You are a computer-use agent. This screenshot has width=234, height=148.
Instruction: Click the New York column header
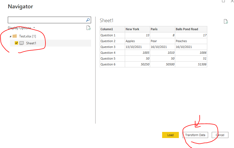pyautogui.click(x=137, y=29)
